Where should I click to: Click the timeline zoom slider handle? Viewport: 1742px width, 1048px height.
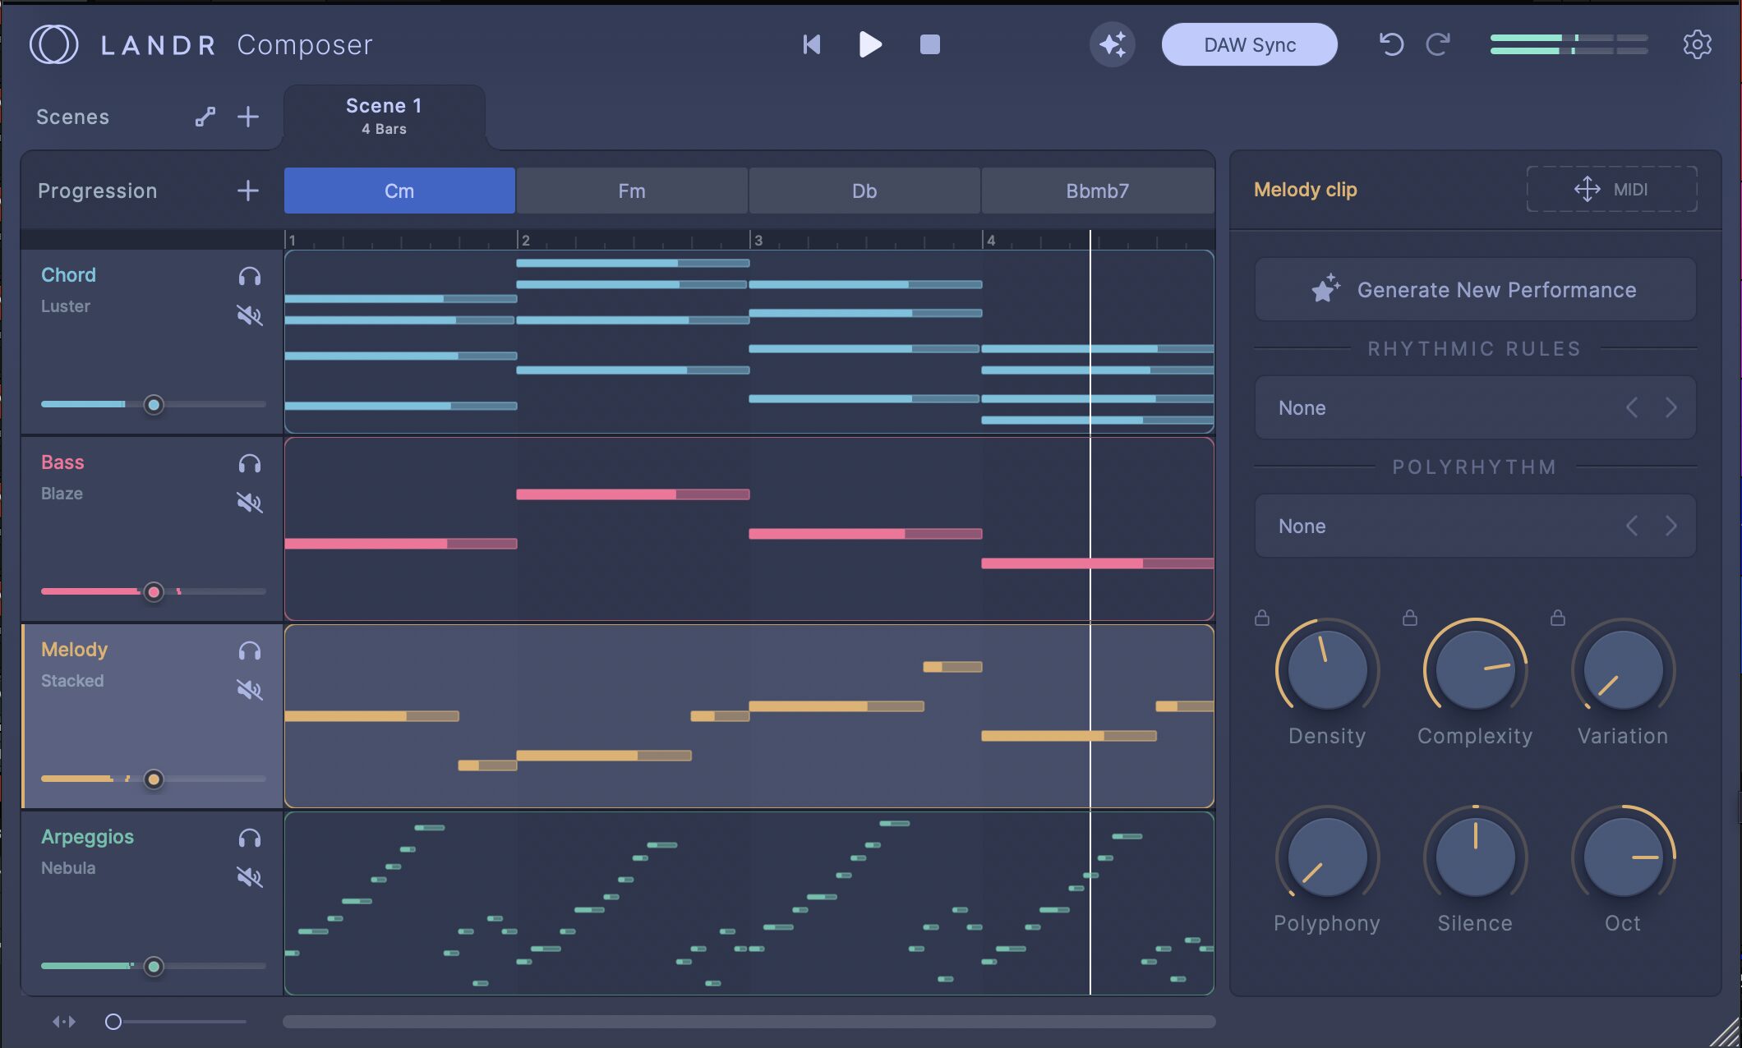[x=113, y=1022]
